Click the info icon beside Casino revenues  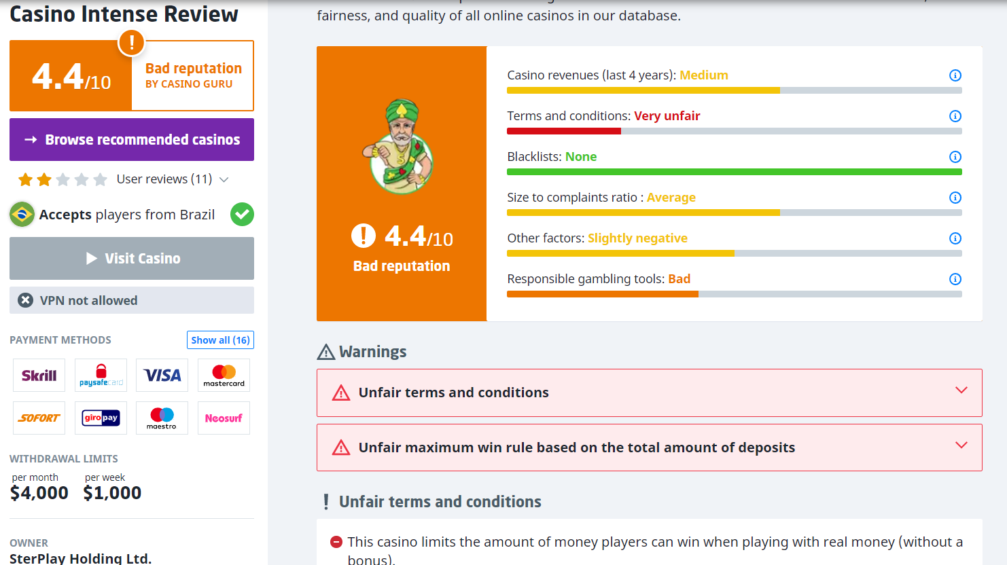tap(955, 75)
